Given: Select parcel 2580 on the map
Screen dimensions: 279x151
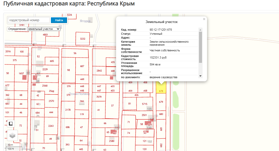Looking at the screenshot, I should pyautogui.click(x=112, y=141).
